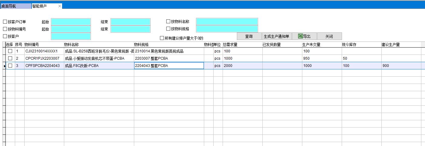
Task: Select the checkbox for row 1
Action: pyautogui.click(x=10, y=51)
